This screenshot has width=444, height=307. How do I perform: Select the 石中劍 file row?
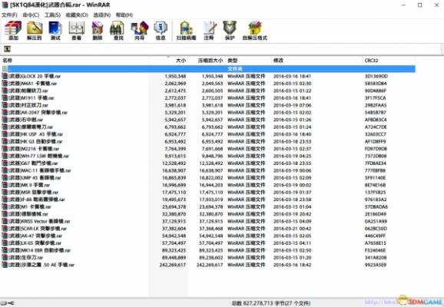click(208, 120)
